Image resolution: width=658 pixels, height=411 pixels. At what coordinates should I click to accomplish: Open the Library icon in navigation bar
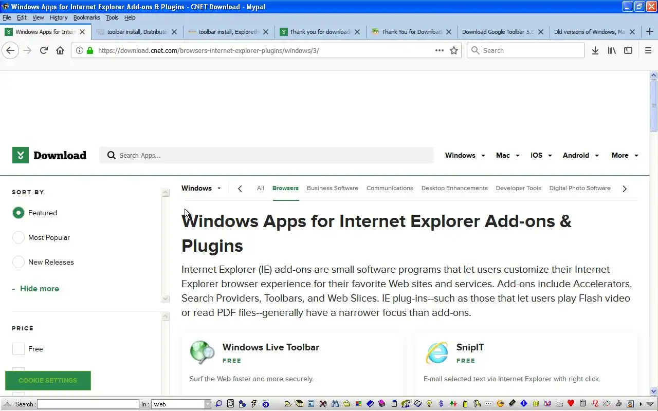click(x=612, y=50)
